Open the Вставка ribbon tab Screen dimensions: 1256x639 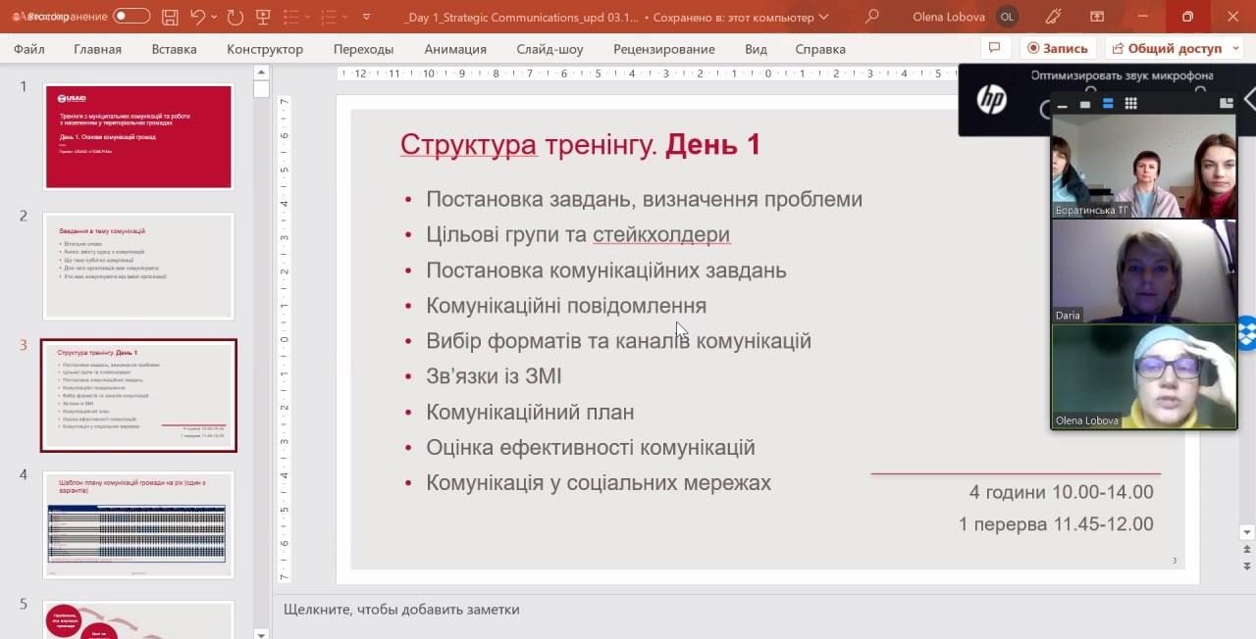(174, 49)
